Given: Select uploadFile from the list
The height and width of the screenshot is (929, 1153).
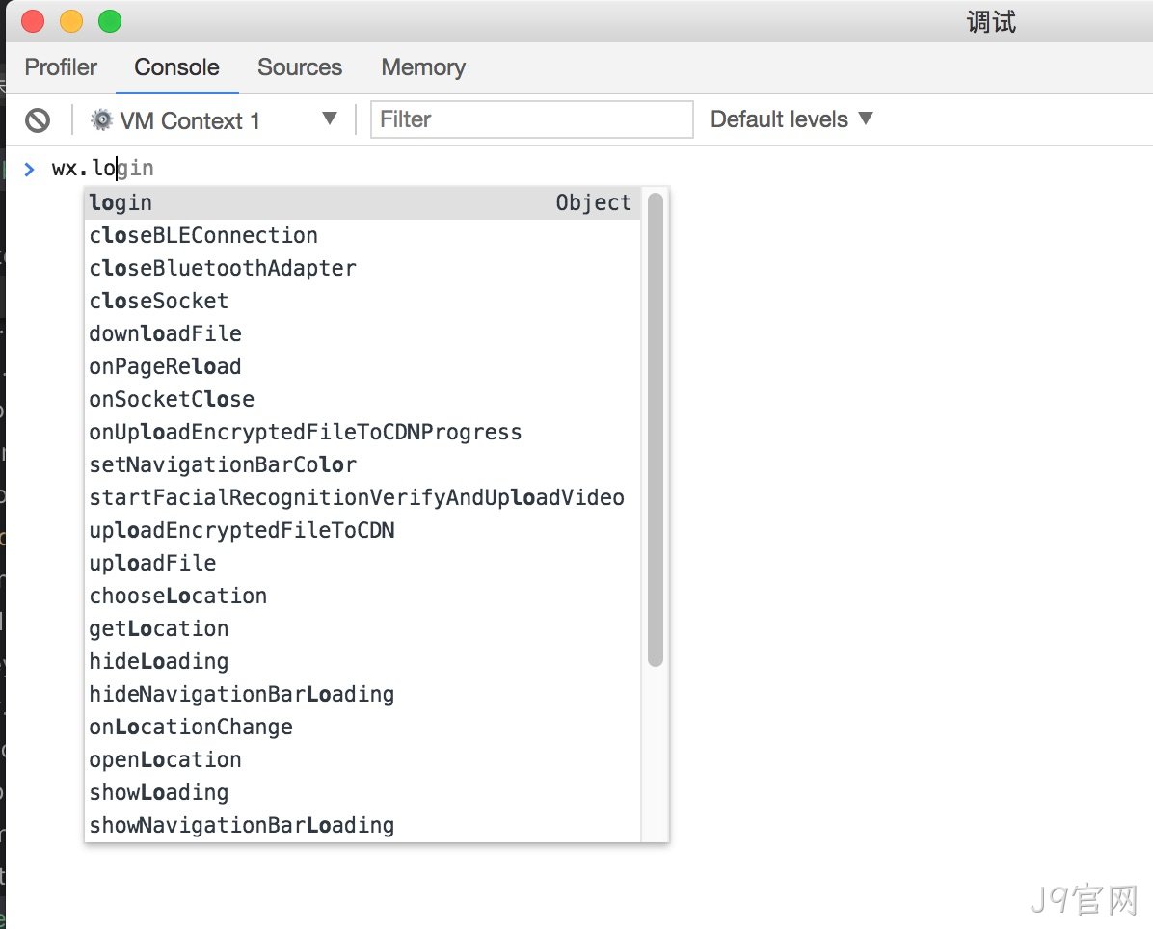Looking at the screenshot, I should pos(362,563).
